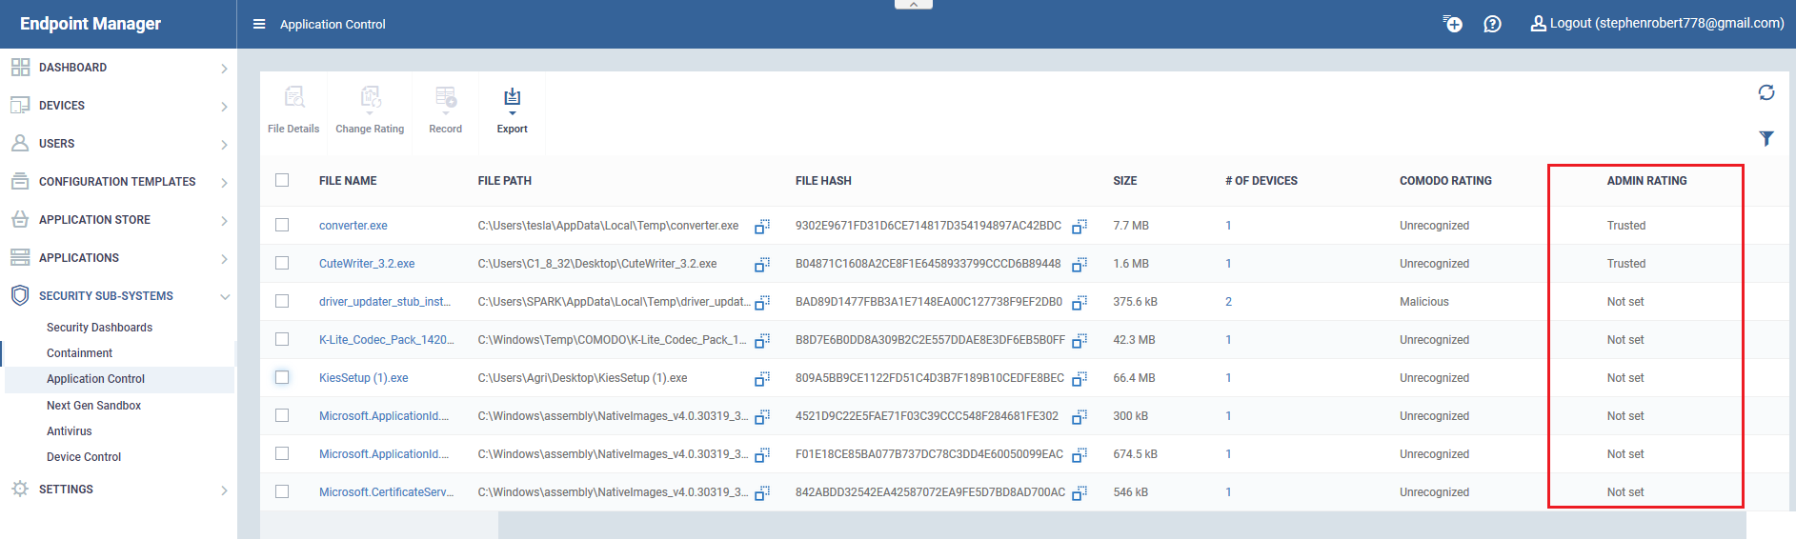Copy hash of Microsoft.CertificateServ file
The height and width of the screenshot is (560, 1796).
1080,493
